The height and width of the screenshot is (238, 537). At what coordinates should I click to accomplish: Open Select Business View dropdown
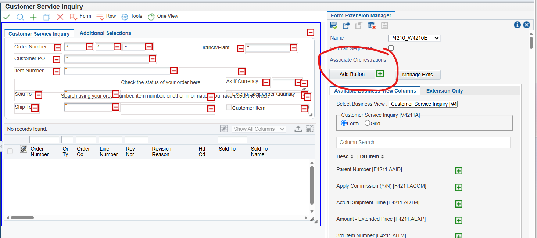click(x=423, y=104)
